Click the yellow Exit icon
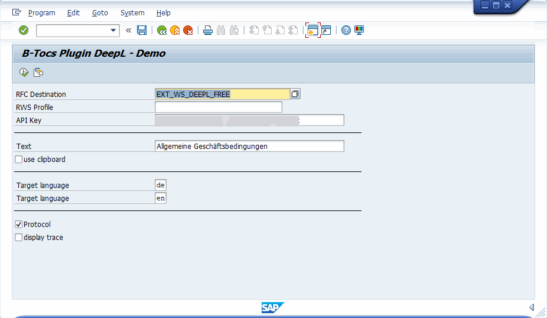The height and width of the screenshot is (318, 547). (x=175, y=30)
